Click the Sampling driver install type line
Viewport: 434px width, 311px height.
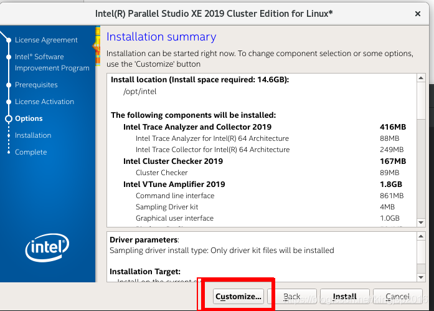coord(222,251)
